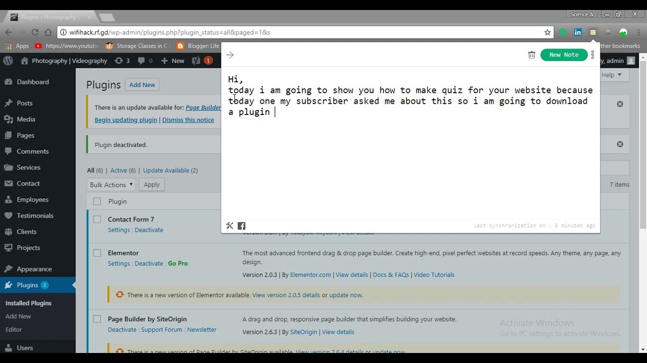
Task: Expand the Help dropdown tab
Action: [612, 75]
